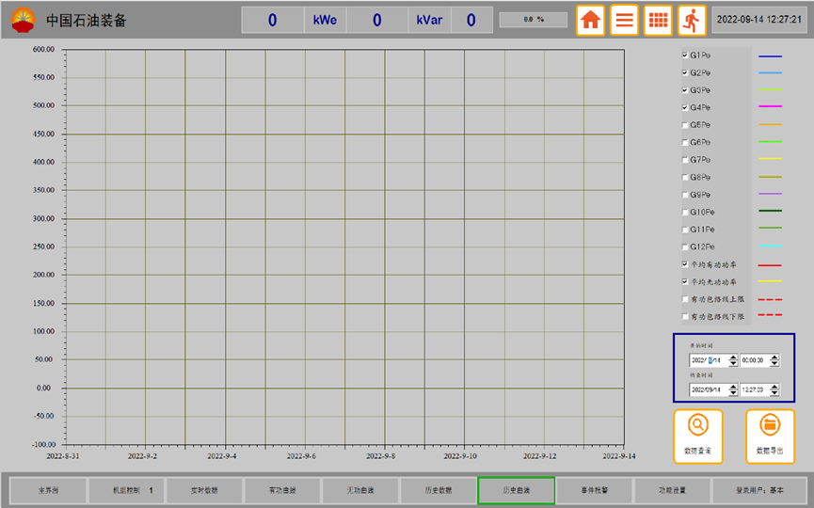The width and height of the screenshot is (814, 508).
Task: Click the 2022-8-31 x-axis date label
Action: 63,456
